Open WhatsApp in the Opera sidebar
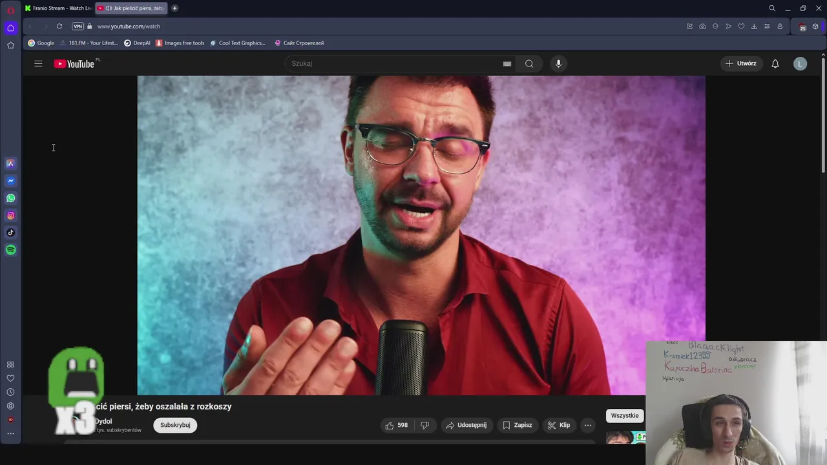827x465 pixels. 10,198
